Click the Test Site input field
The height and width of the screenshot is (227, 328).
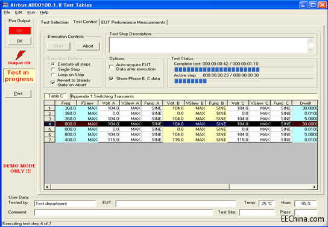[x=257, y=213]
